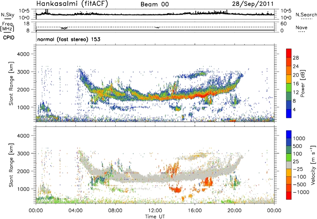
Task: Click the 'Nave' legend label
Action: [302, 27]
